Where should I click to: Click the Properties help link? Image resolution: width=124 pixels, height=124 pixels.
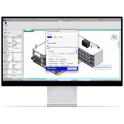click(6, 77)
